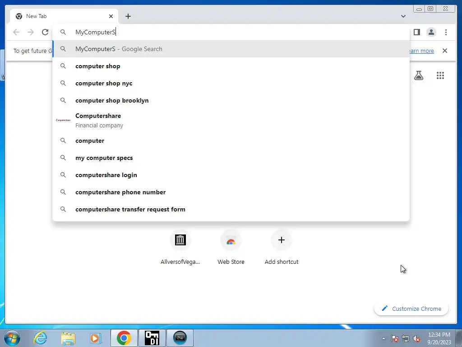Choose 'my computer specs' suggestion

[231, 158]
